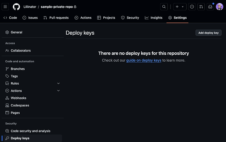Click the plus create-new icon
The width and height of the screenshot is (226, 142).
[177, 7]
